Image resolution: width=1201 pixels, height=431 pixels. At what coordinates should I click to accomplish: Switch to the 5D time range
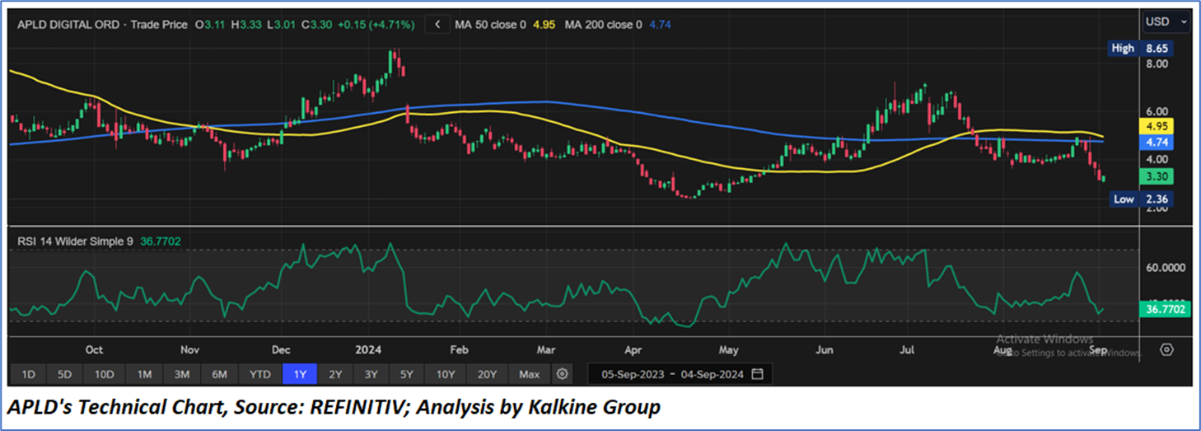point(65,374)
